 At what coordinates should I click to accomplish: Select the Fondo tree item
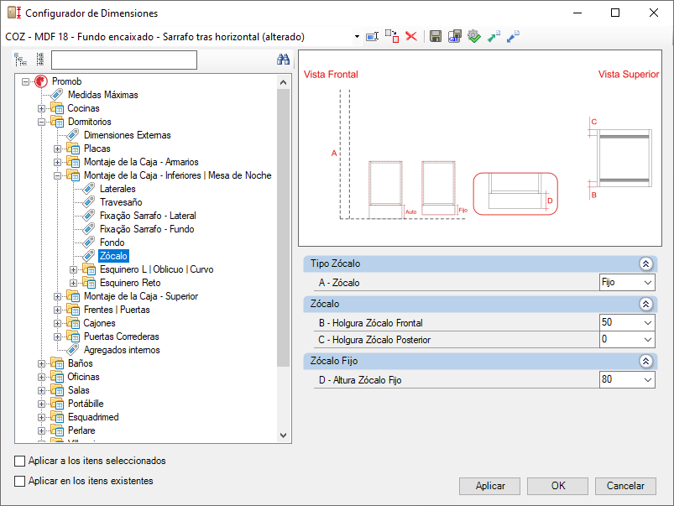click(x=112, y=243)
